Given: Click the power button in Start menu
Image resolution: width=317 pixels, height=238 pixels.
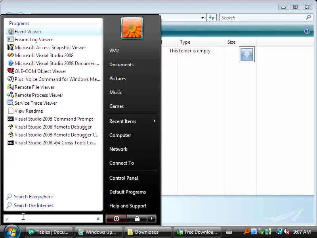Looking at the screenshot, I should 116,219.
